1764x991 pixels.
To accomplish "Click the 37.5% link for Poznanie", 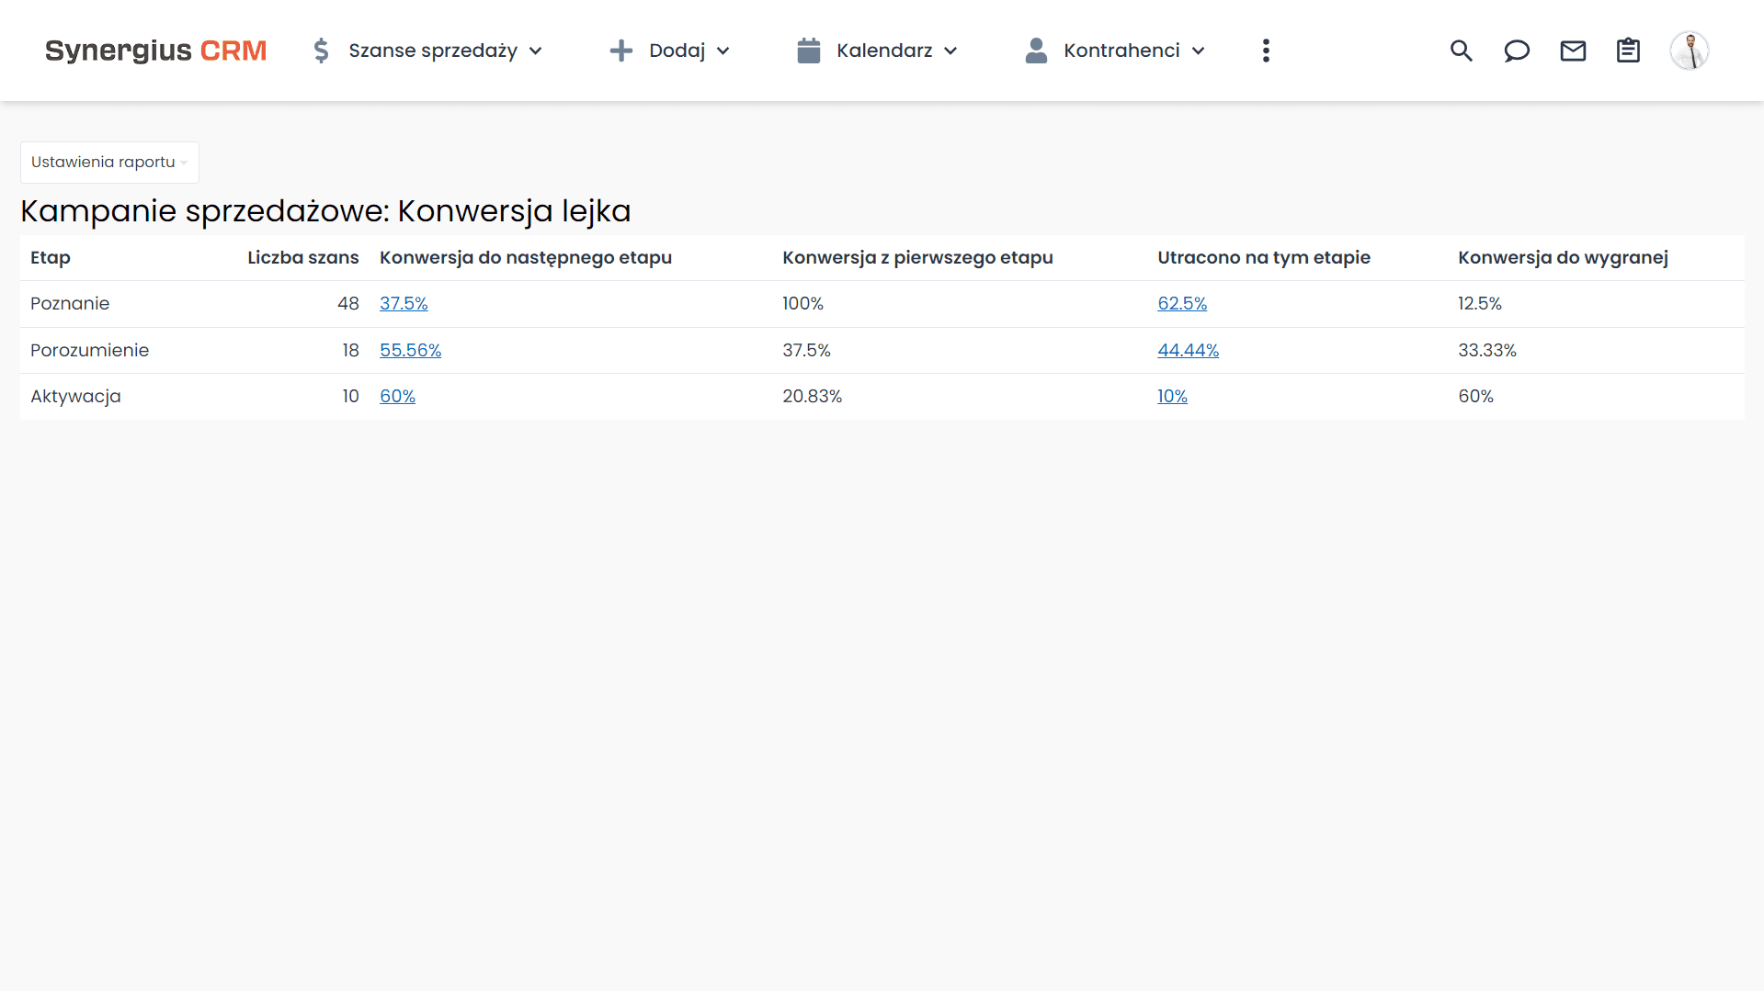I will point(404,303).
